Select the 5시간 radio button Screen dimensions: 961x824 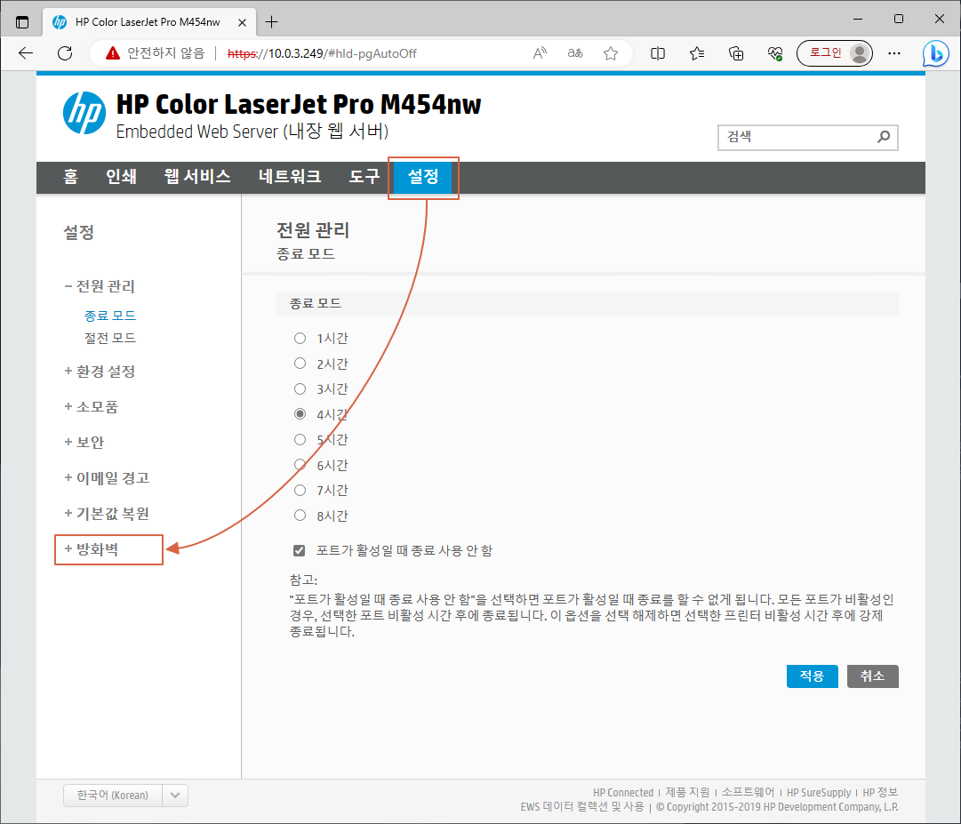click(x=300, y=439)
